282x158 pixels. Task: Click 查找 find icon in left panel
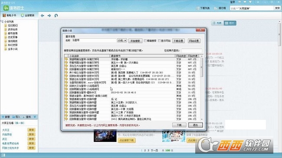[x=24, y=117]
